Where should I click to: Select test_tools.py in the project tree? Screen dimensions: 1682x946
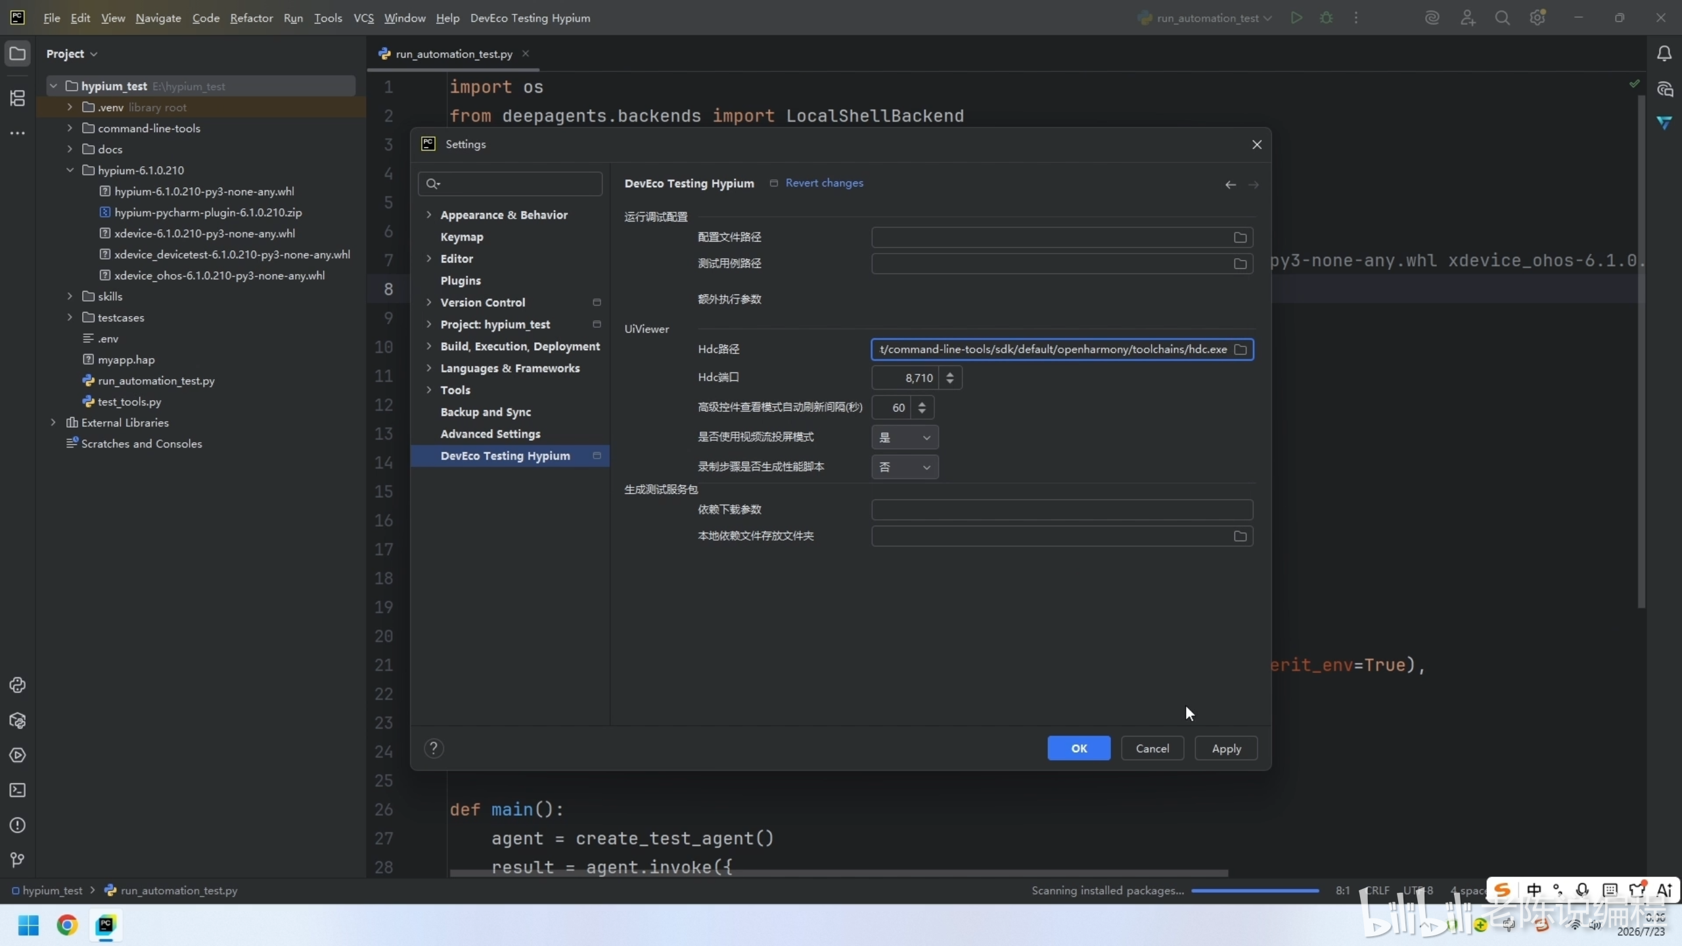(129, 401)
